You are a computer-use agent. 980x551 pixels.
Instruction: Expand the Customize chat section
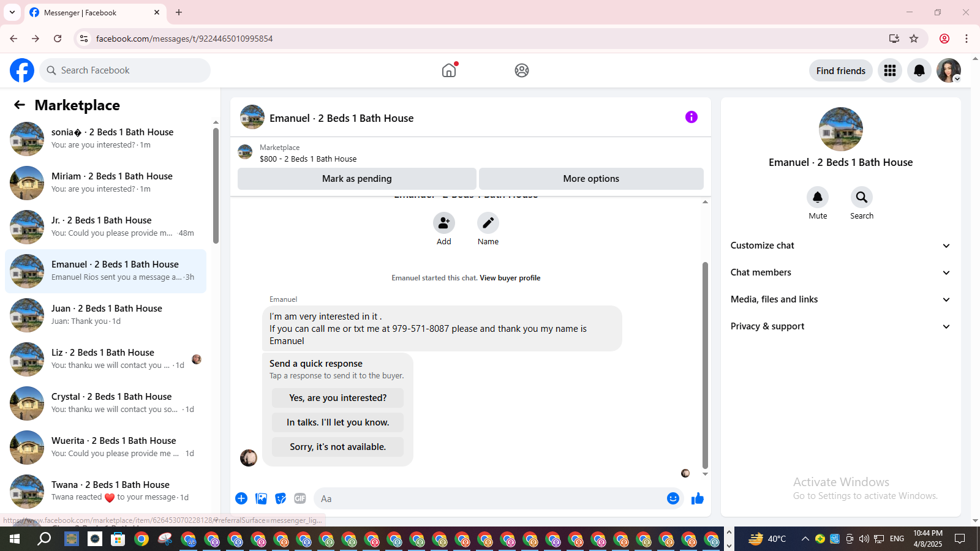point(840,246)
